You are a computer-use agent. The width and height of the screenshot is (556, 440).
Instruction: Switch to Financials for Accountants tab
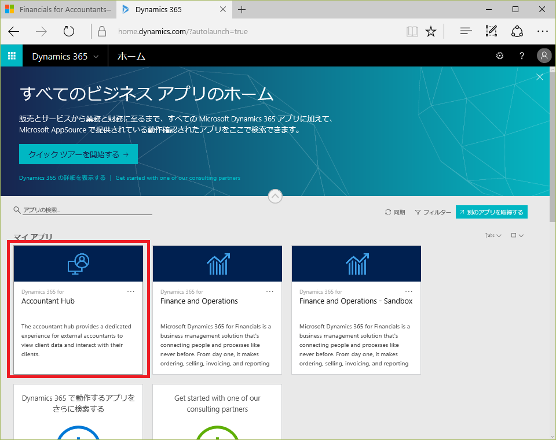(58, 10)
